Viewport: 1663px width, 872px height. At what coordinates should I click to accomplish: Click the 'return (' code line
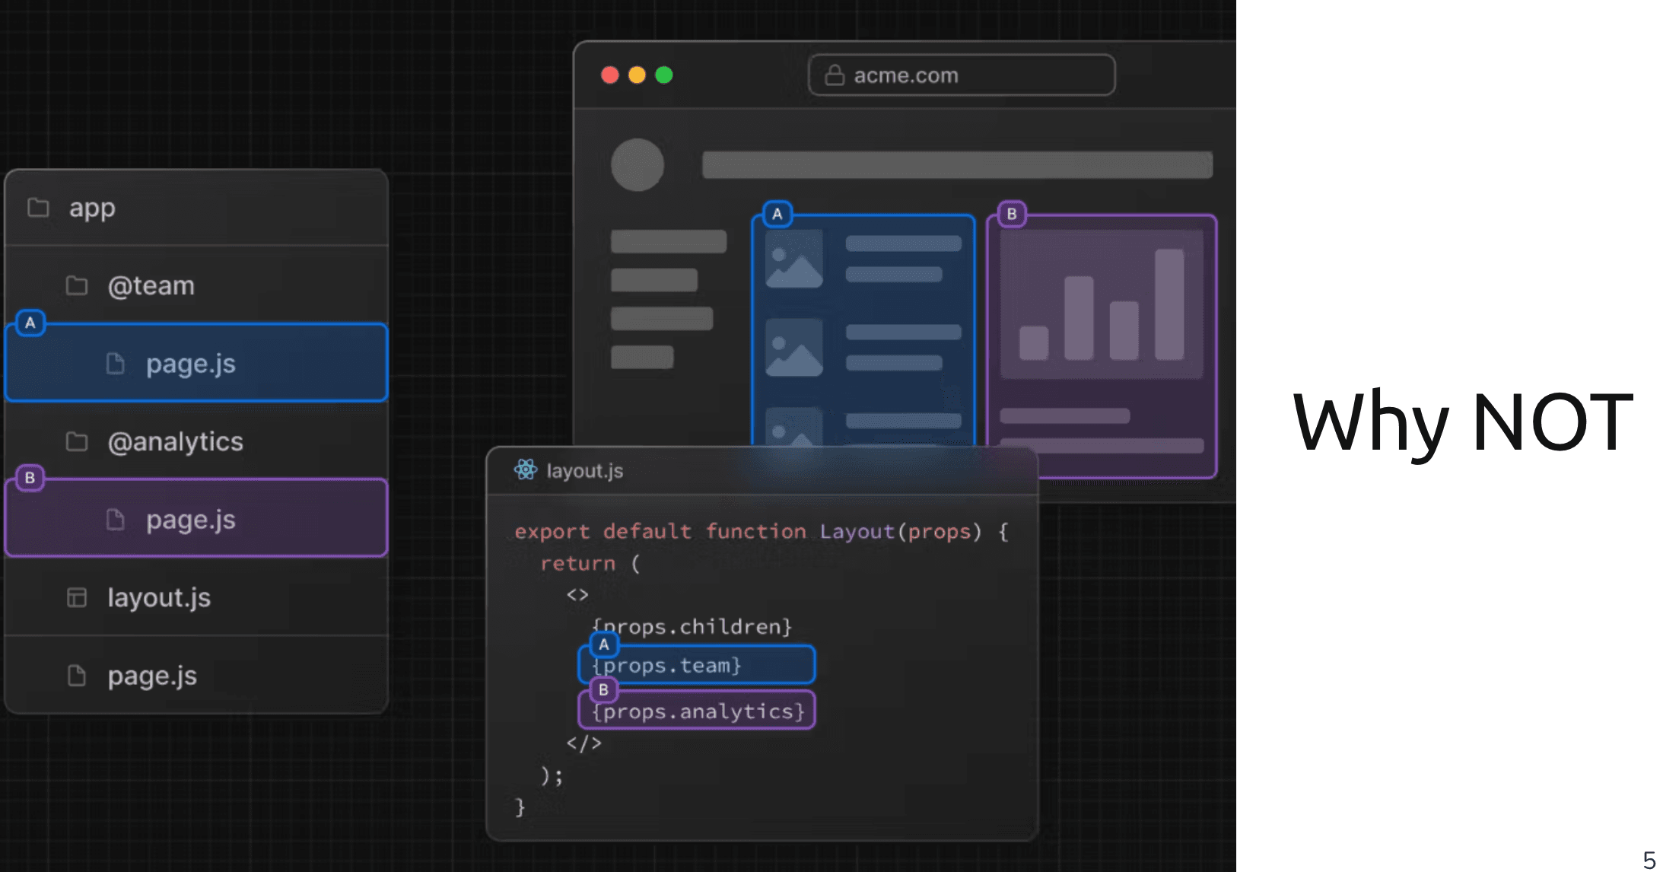590,563
